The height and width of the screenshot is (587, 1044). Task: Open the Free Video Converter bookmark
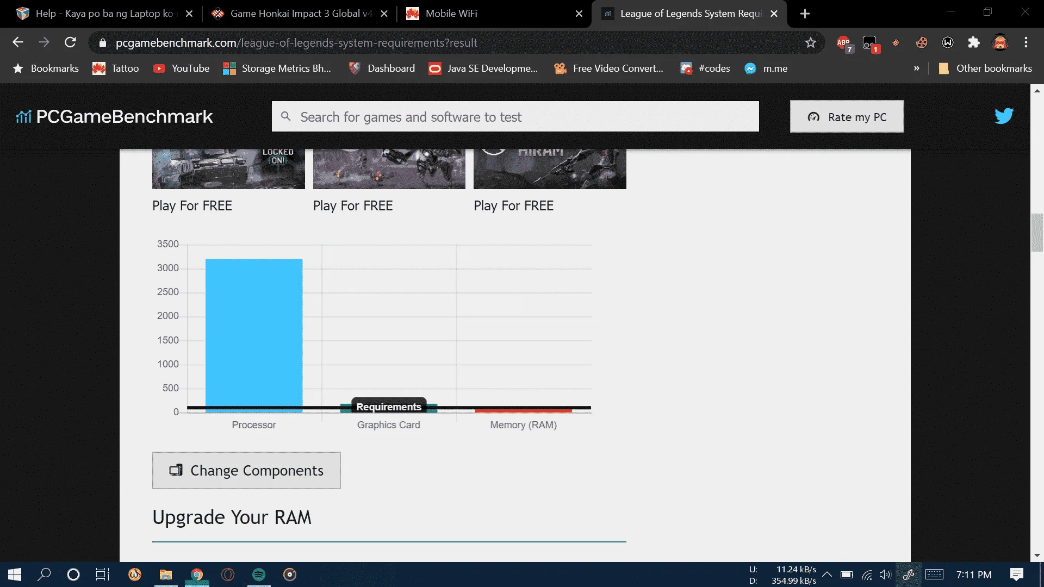[609, 68]
